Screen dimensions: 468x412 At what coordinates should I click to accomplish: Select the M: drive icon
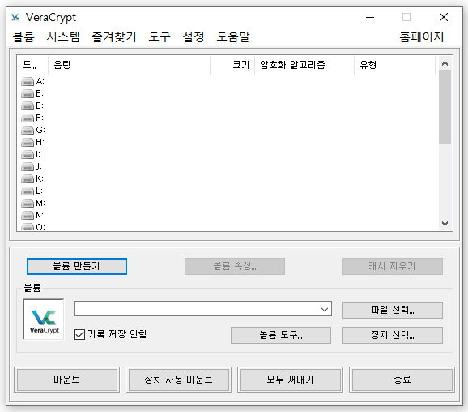click(x=28, y=203)
